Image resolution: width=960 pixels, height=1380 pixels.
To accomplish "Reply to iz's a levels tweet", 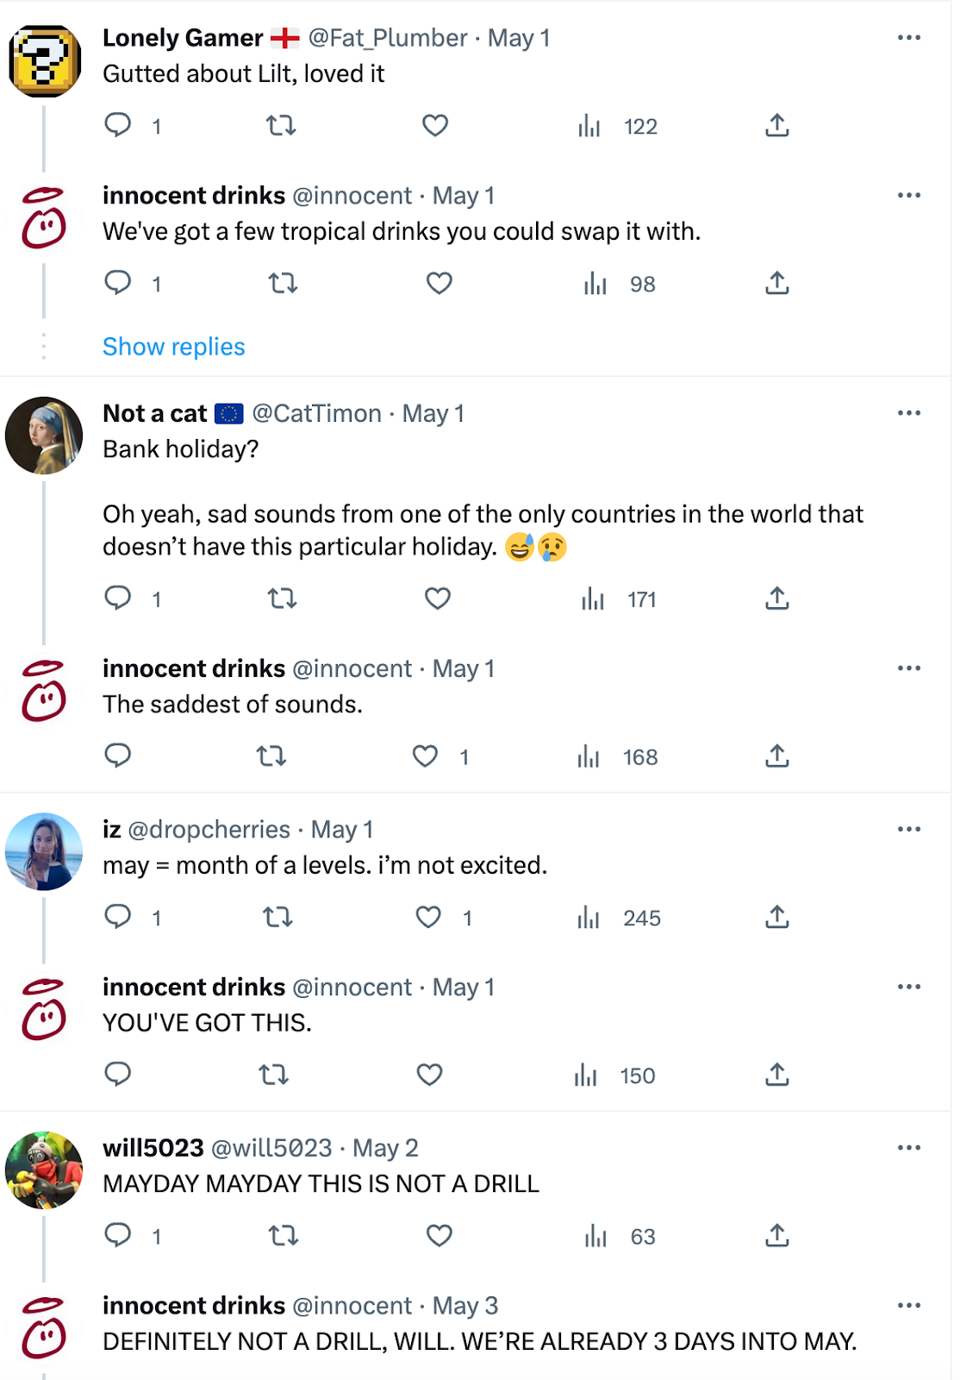I will [118, 917].
